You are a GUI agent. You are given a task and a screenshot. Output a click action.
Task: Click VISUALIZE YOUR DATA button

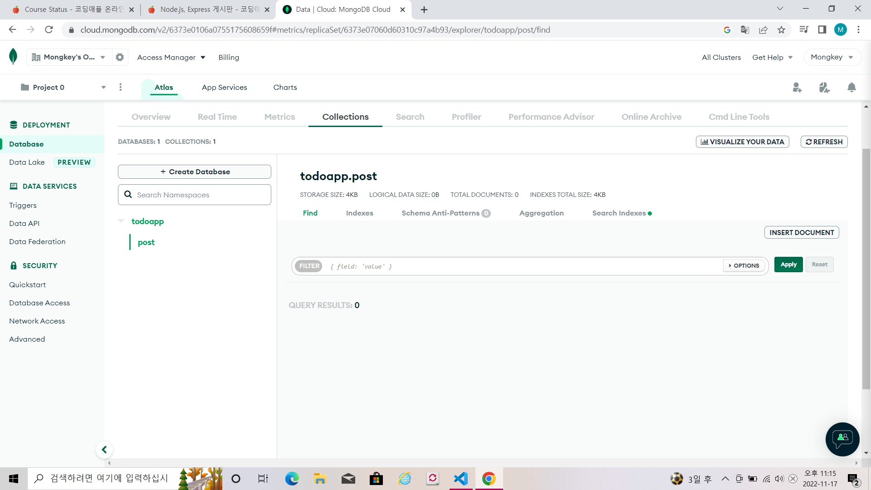[x=743, y=142]
